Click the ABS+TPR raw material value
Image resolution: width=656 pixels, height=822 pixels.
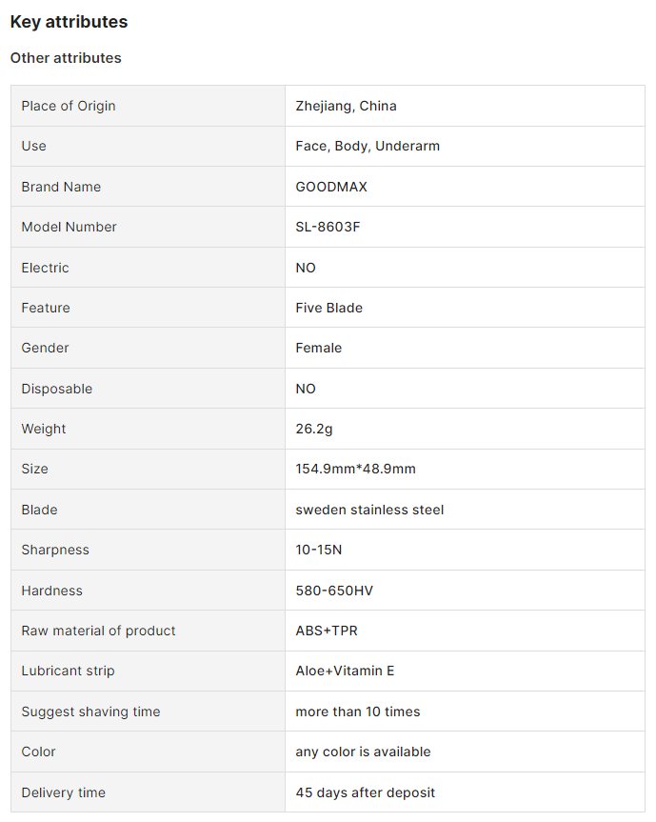pos(327,631)
